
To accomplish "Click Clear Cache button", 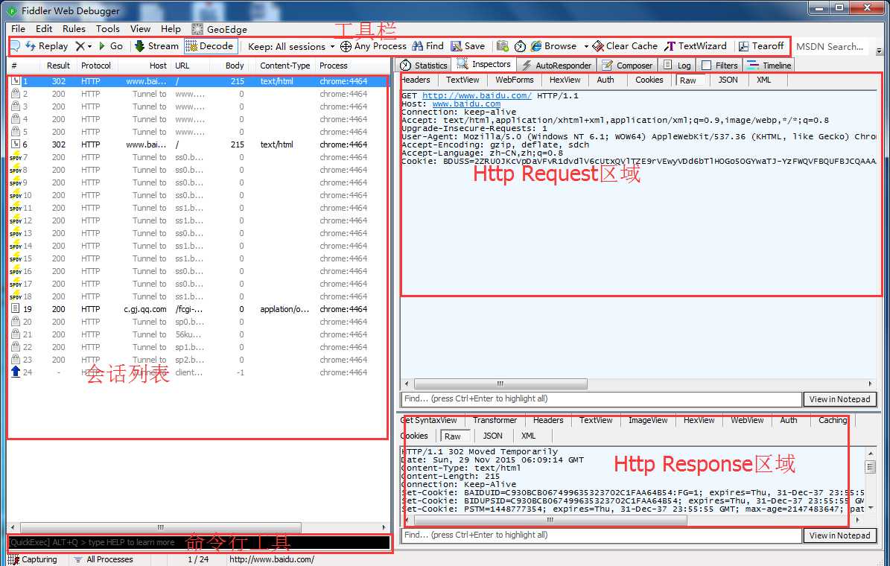I will (625, 46).
